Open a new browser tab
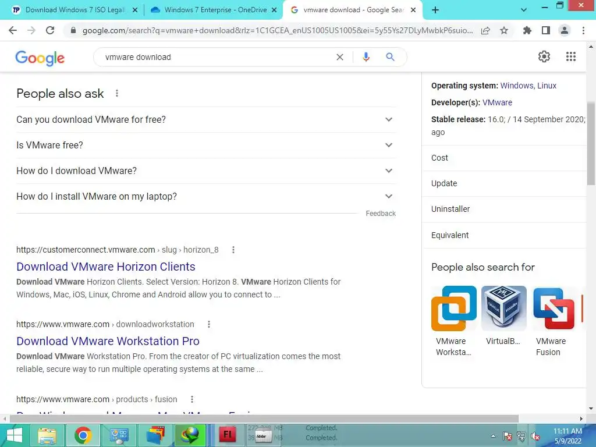The image size is (596, 447). click(x=435, y=10)
